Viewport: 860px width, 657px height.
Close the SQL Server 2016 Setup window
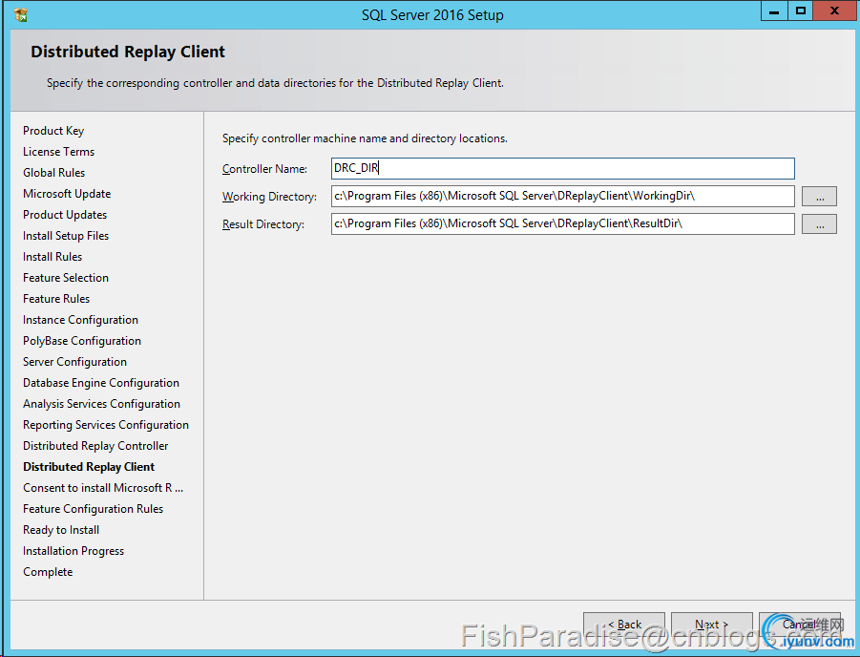[x=835, y=11]
